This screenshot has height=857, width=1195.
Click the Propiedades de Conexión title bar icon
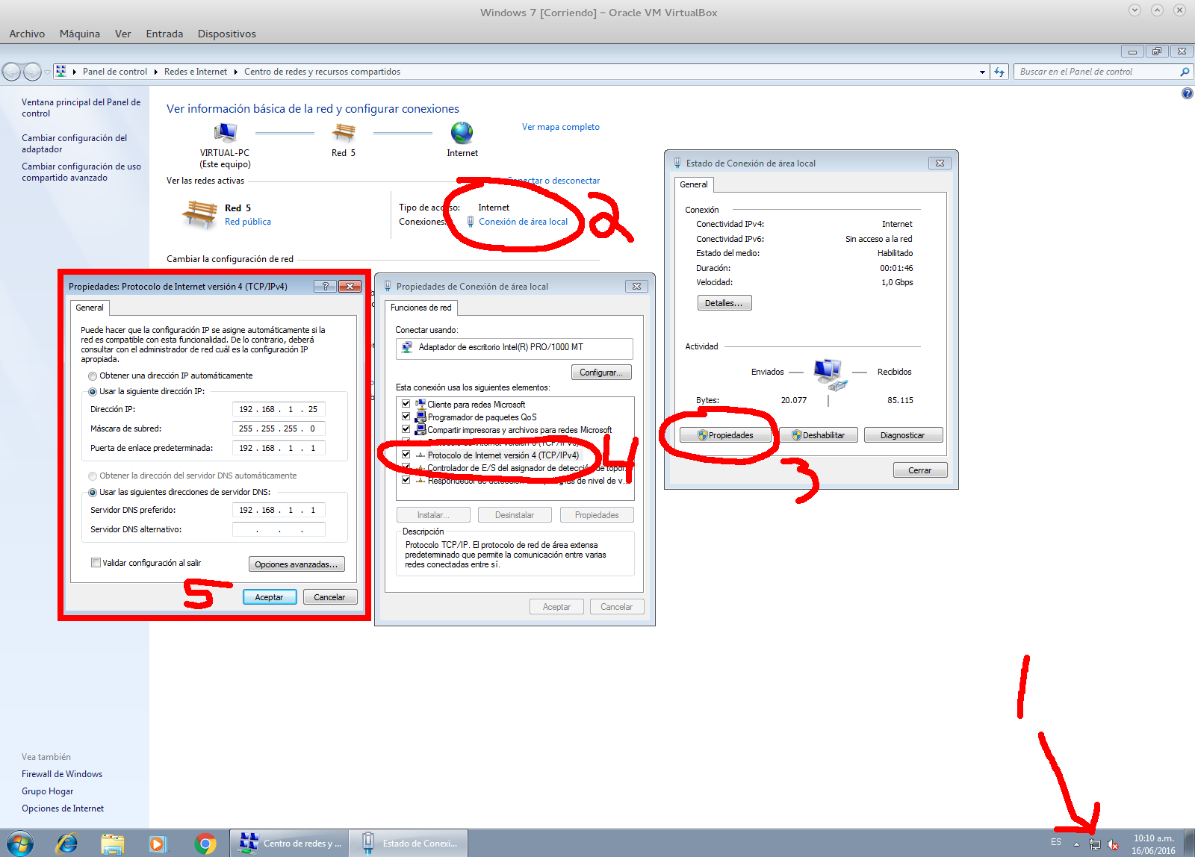pos(388,286)
